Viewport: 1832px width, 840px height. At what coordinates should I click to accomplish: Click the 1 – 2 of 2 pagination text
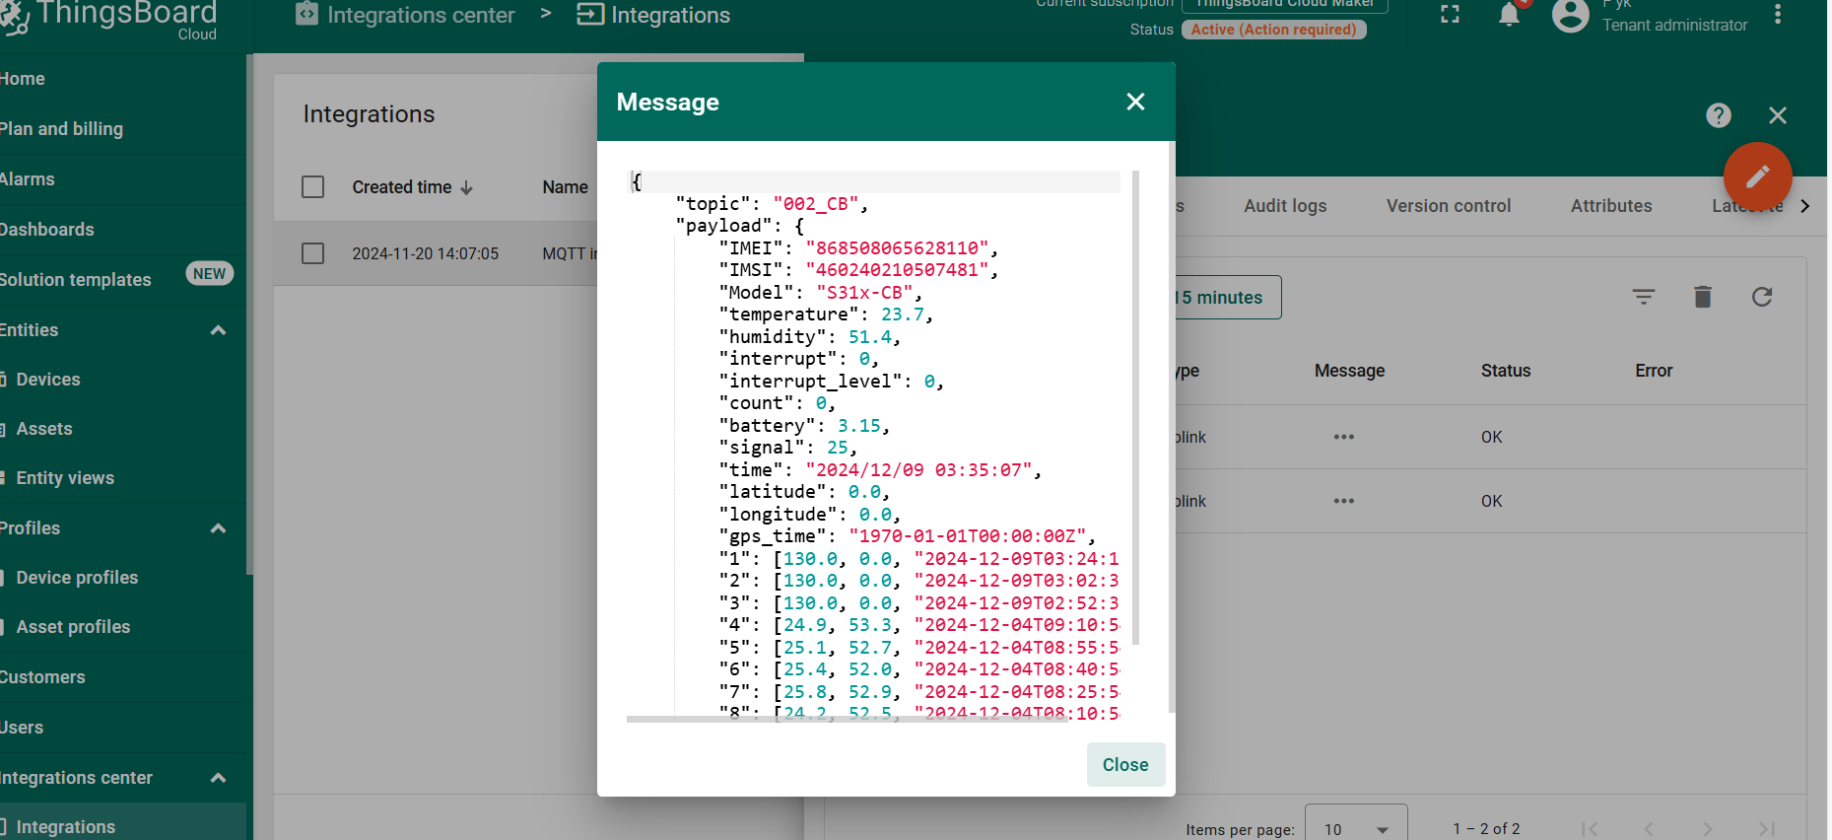(1486, 829)
